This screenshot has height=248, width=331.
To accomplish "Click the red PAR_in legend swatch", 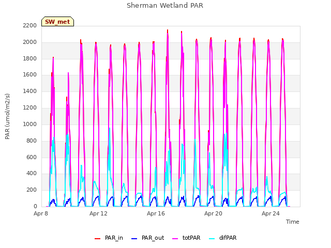I will pyautogui.click(x=98, y=239).
